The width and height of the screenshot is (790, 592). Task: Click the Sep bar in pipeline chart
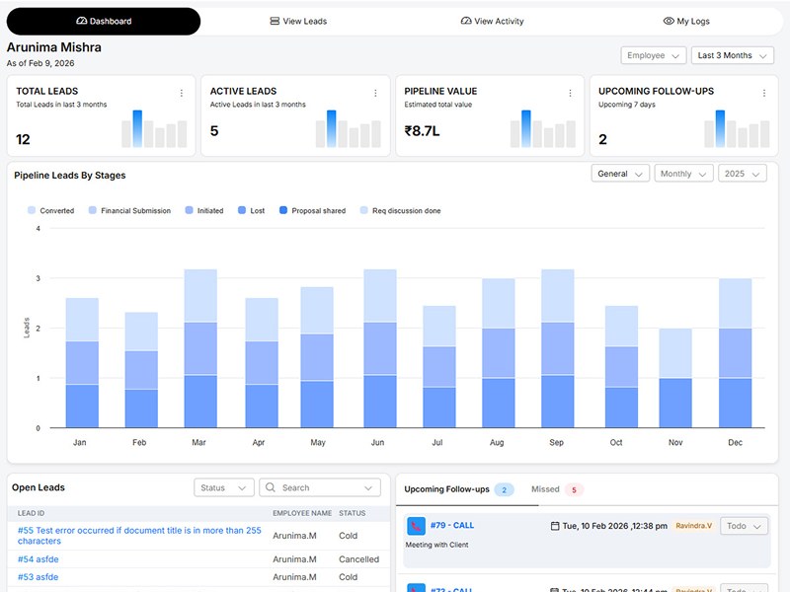pyautogui.click(x=558, y=348)
